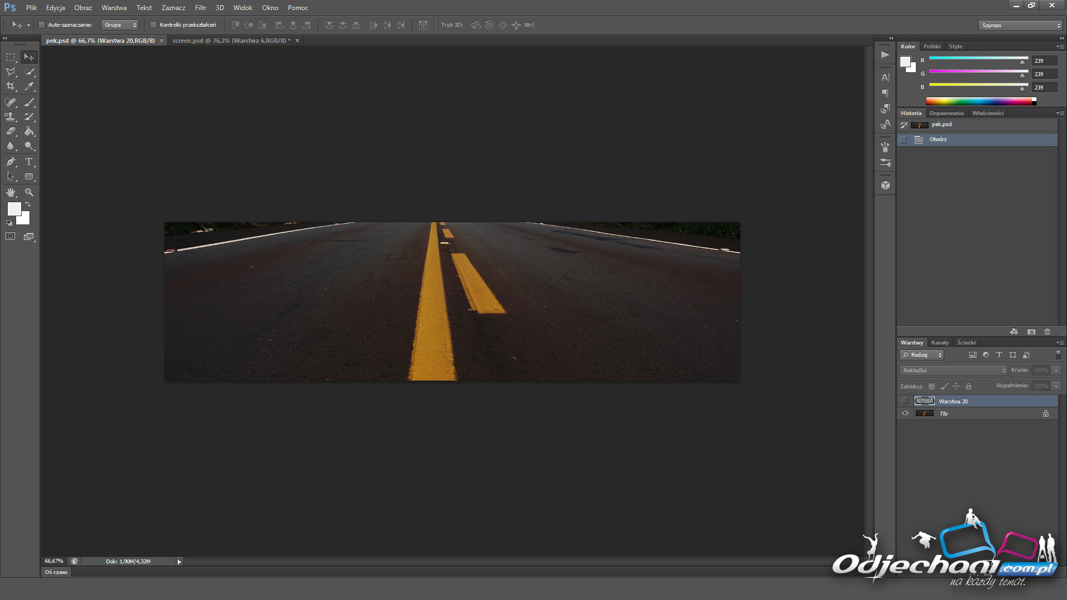
Task: Toggle lock all for layer
Action: 969,386
